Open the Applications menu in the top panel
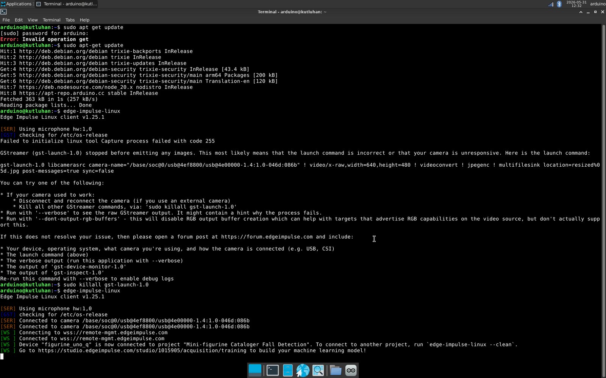 coord(17,4)
